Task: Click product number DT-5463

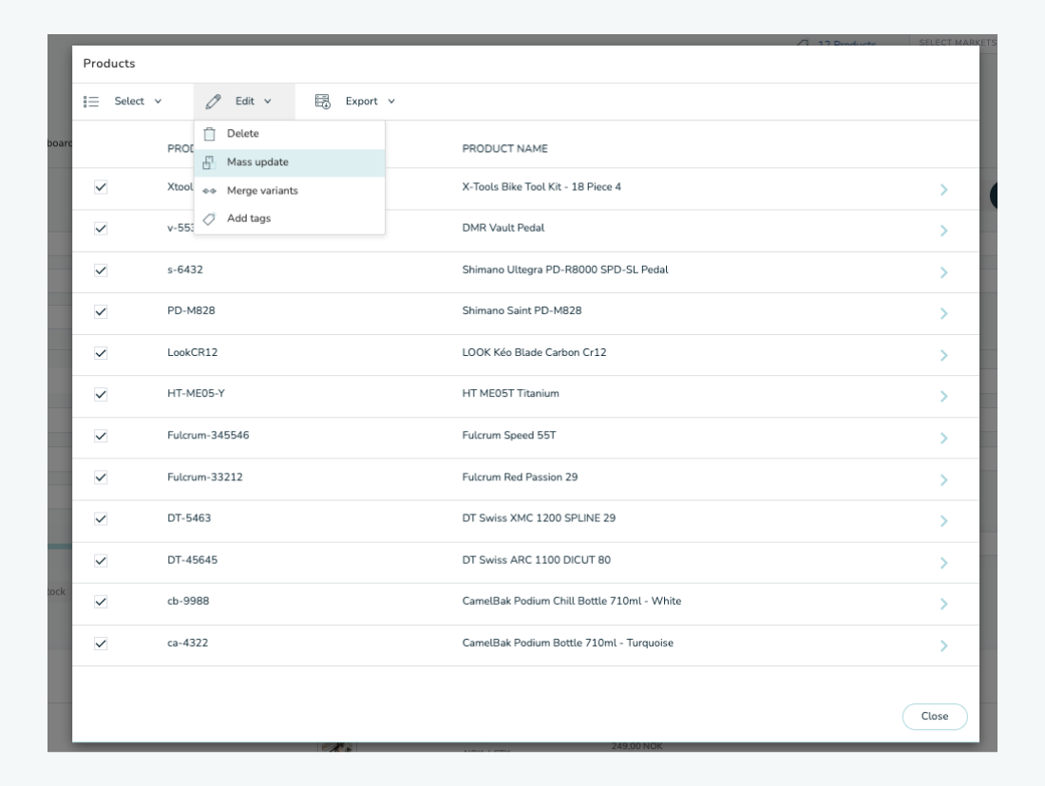Action: [x=189, y=518]
